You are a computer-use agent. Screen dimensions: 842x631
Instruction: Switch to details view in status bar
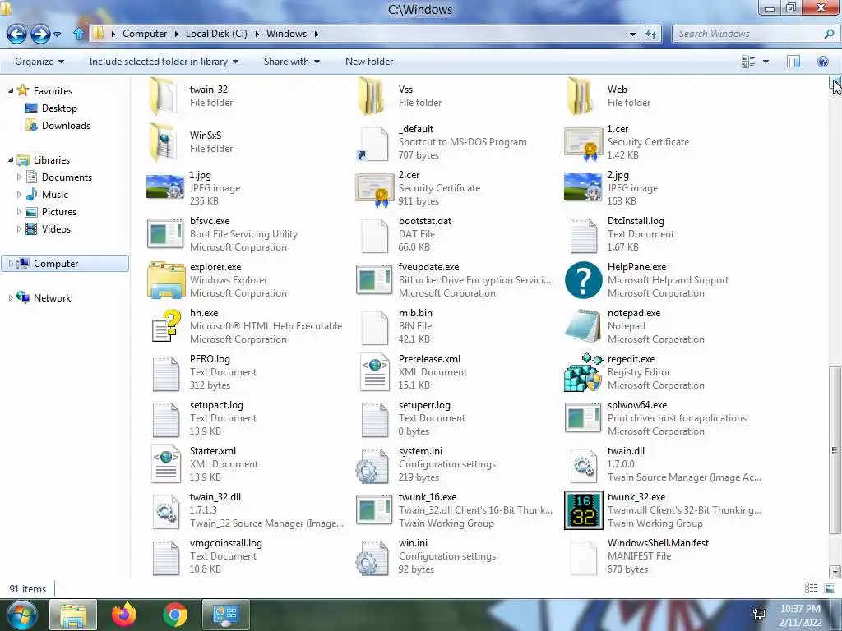coord(811,588)
